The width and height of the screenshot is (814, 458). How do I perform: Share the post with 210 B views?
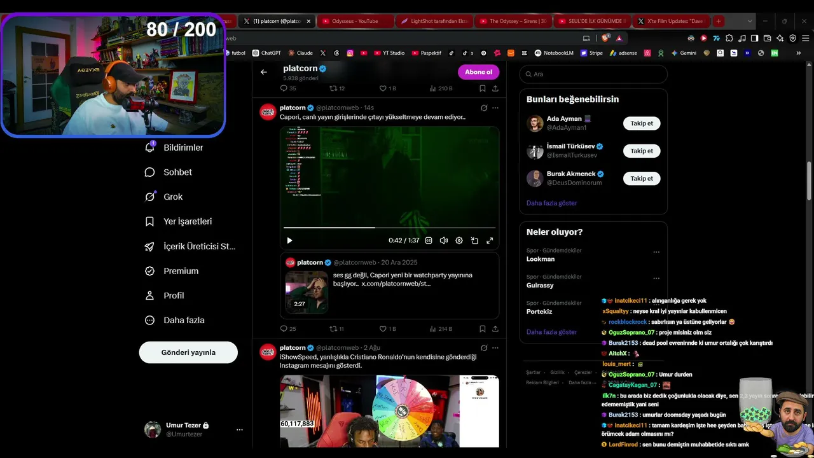(495, 88)
